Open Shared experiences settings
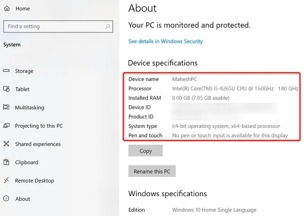This screenshot has height=216, width=307. click(x=38, y=144)
